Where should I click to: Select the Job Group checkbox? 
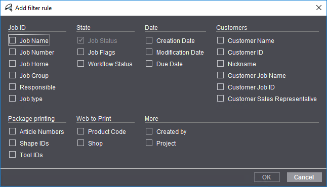coord(12,75)
